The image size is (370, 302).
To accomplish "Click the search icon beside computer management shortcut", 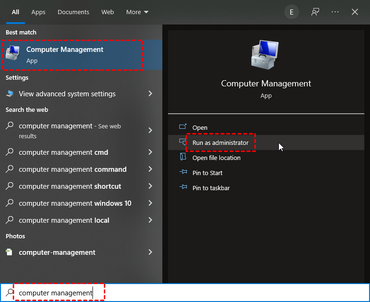I will 9,186.
